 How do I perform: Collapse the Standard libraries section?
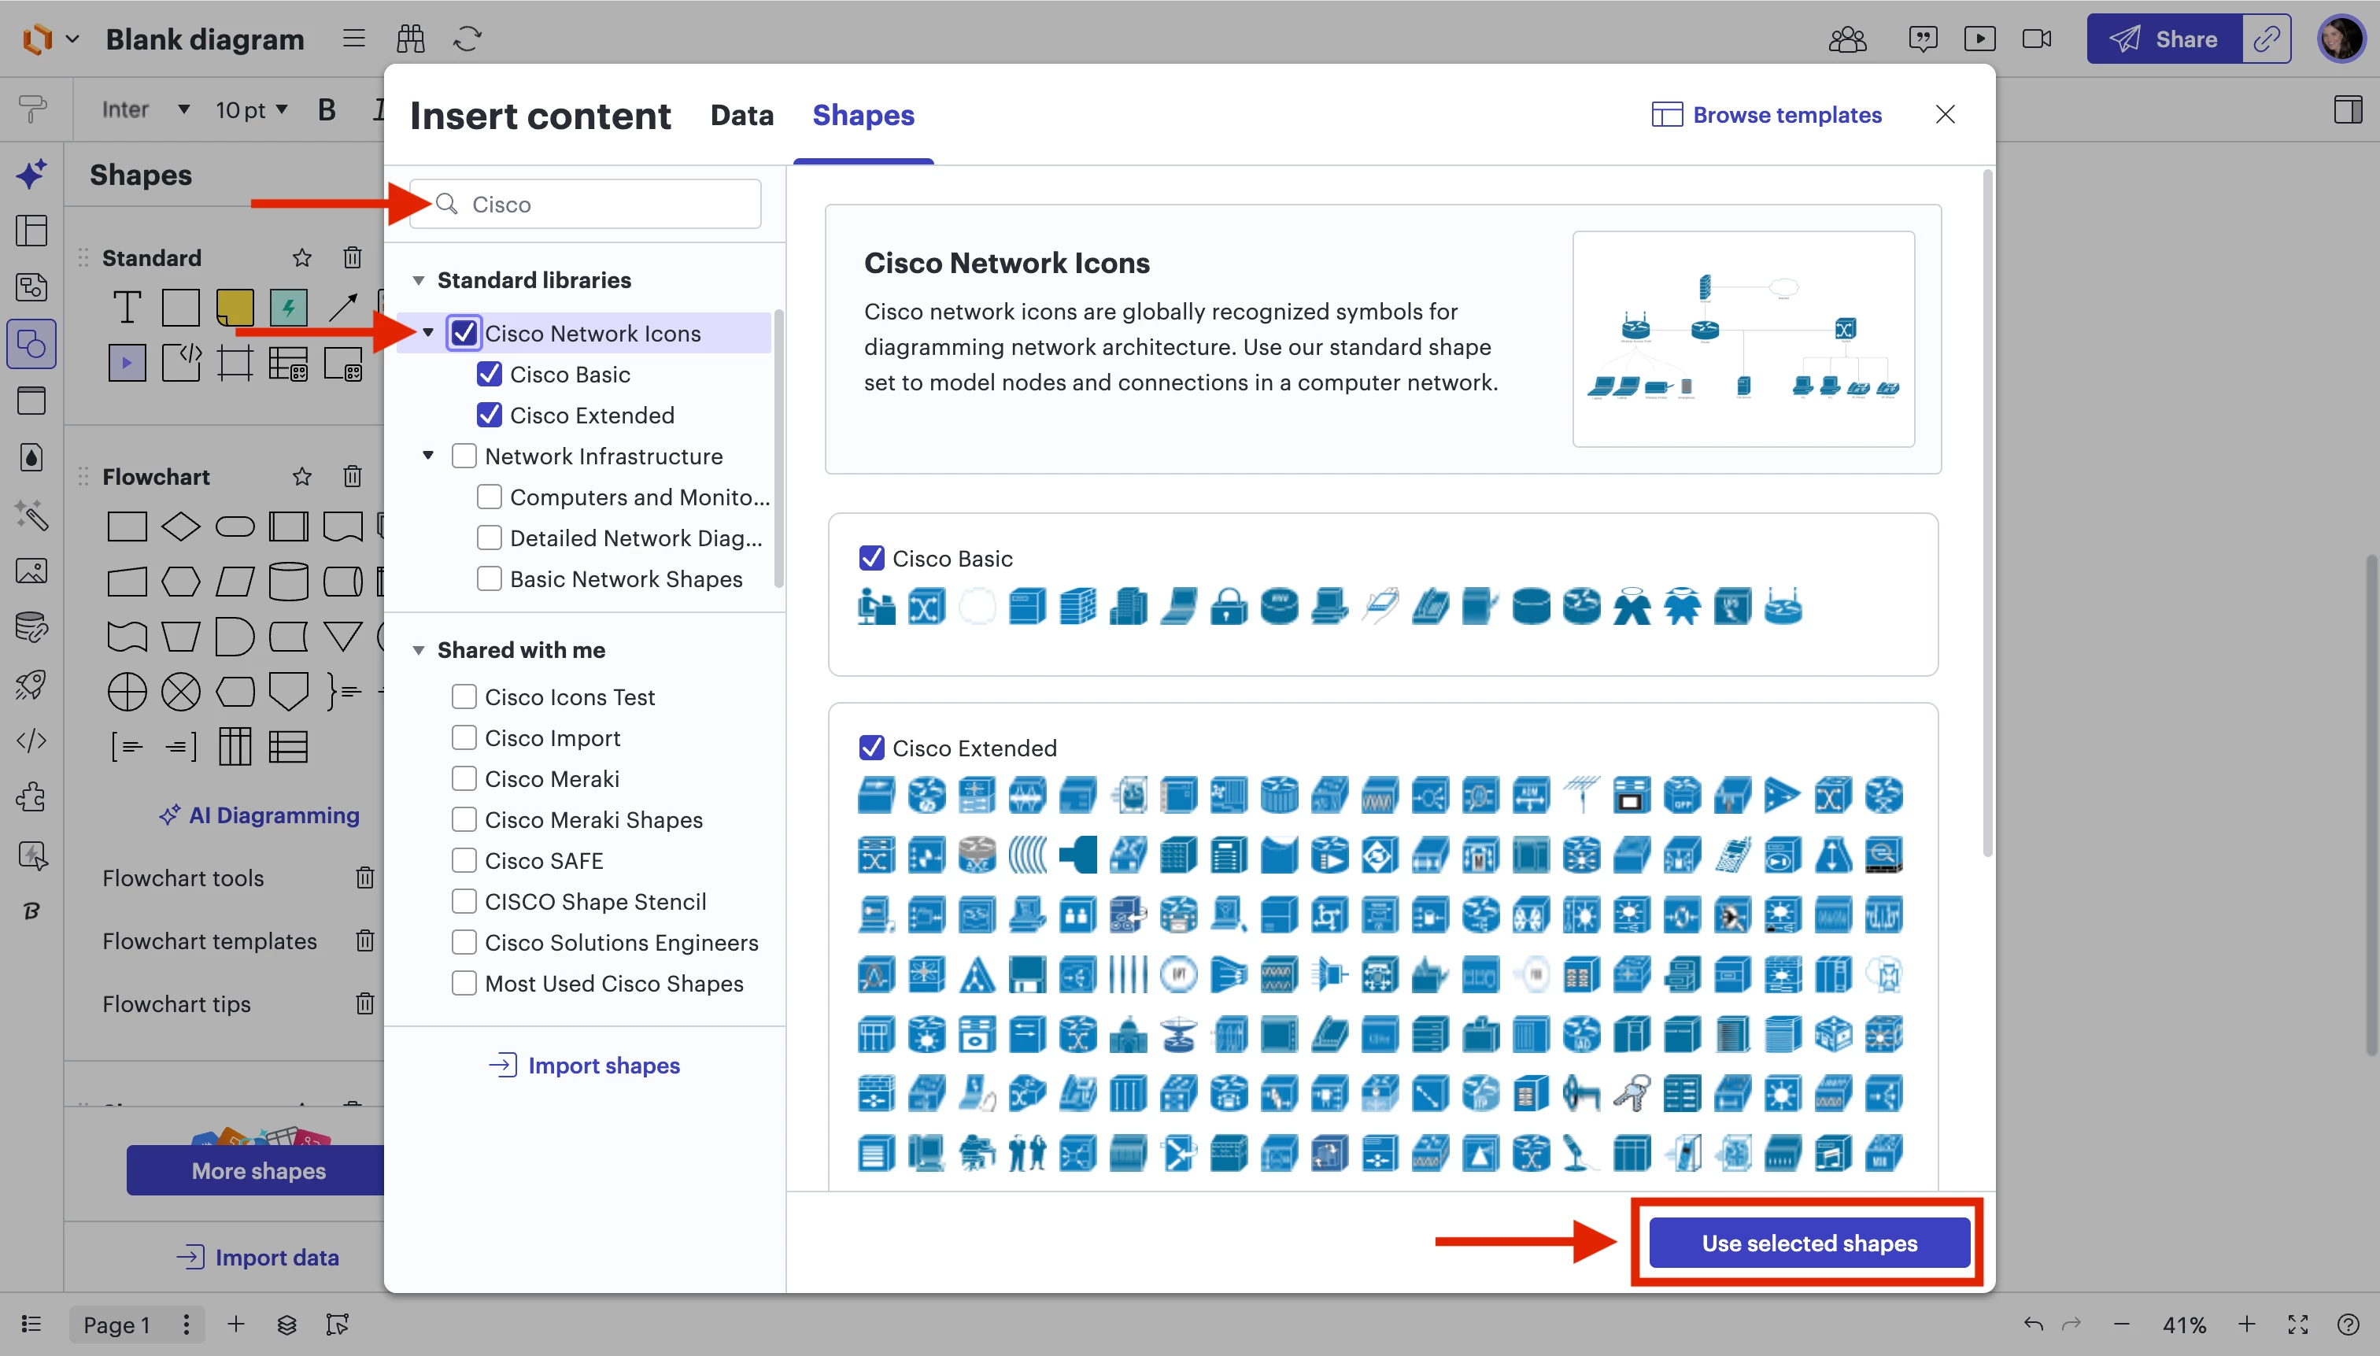[x=419, y=280]
